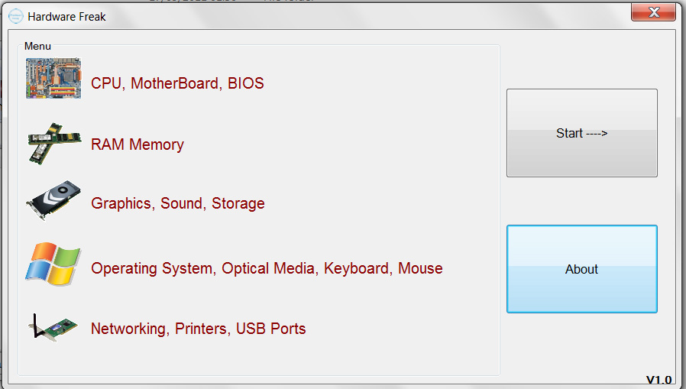Click the wireless network card icon
686x389 pixels.
[x=53, y=327]
